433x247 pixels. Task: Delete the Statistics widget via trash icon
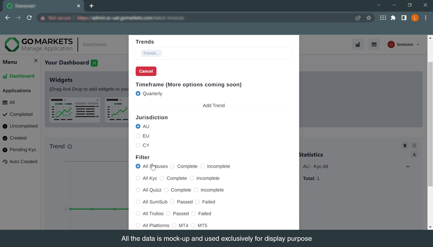[x=405, y=146]
